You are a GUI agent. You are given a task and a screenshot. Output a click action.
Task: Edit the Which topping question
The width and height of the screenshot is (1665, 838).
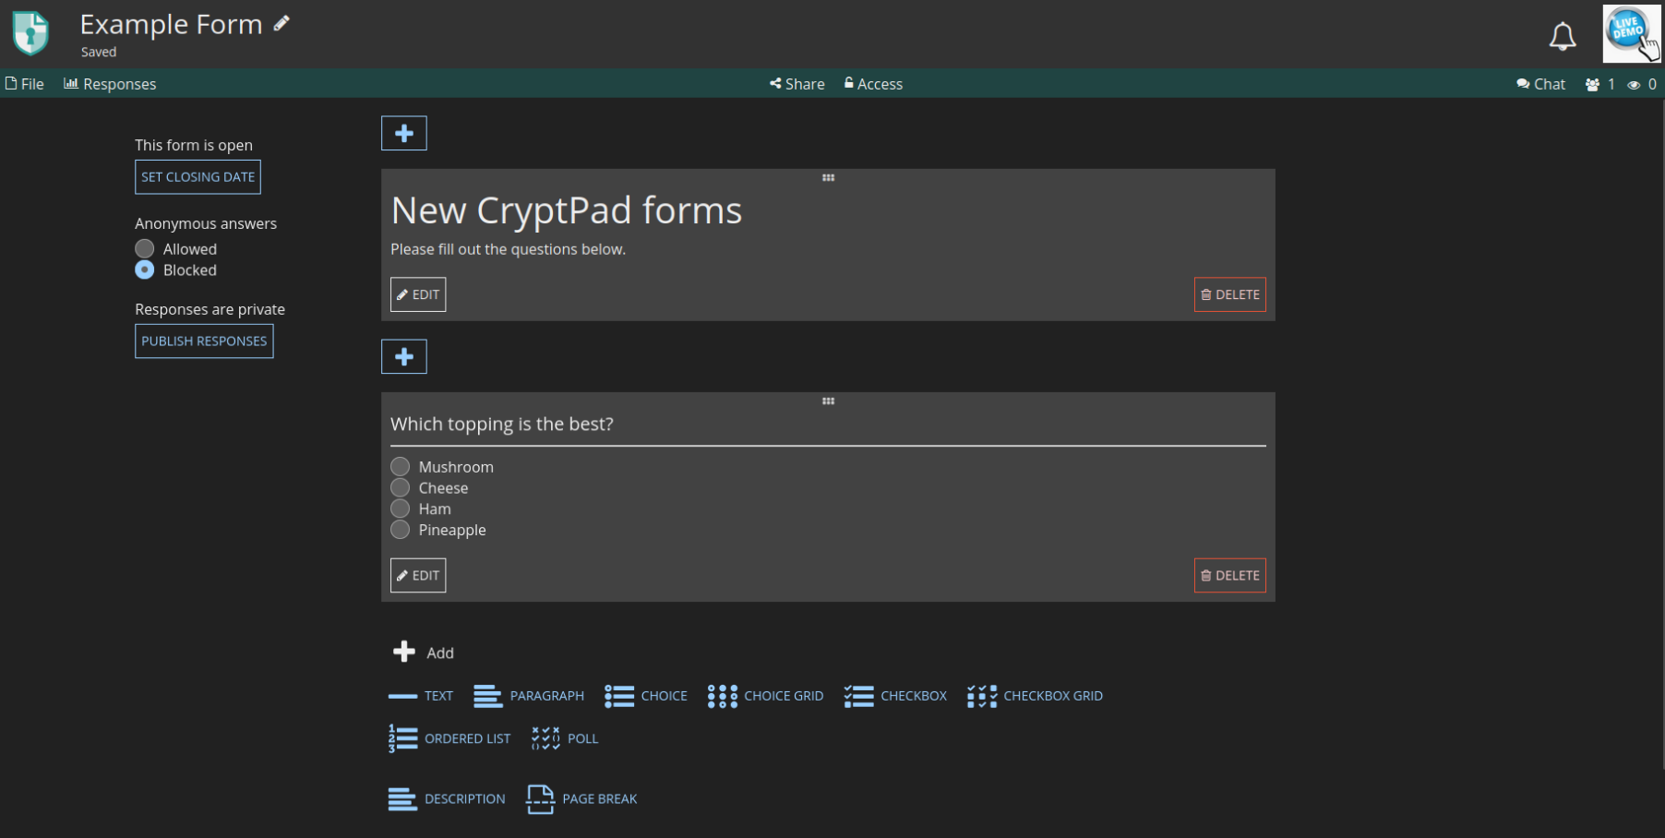pos(418,575)
